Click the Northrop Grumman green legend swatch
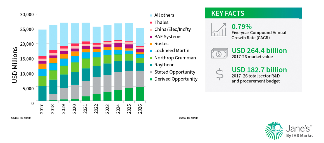 [x=151, y=58]
